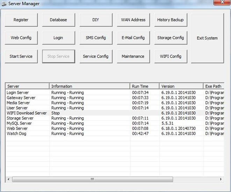Click run time 00:07:19 of Media Server

pyautogui.click(x=140, y=103)
